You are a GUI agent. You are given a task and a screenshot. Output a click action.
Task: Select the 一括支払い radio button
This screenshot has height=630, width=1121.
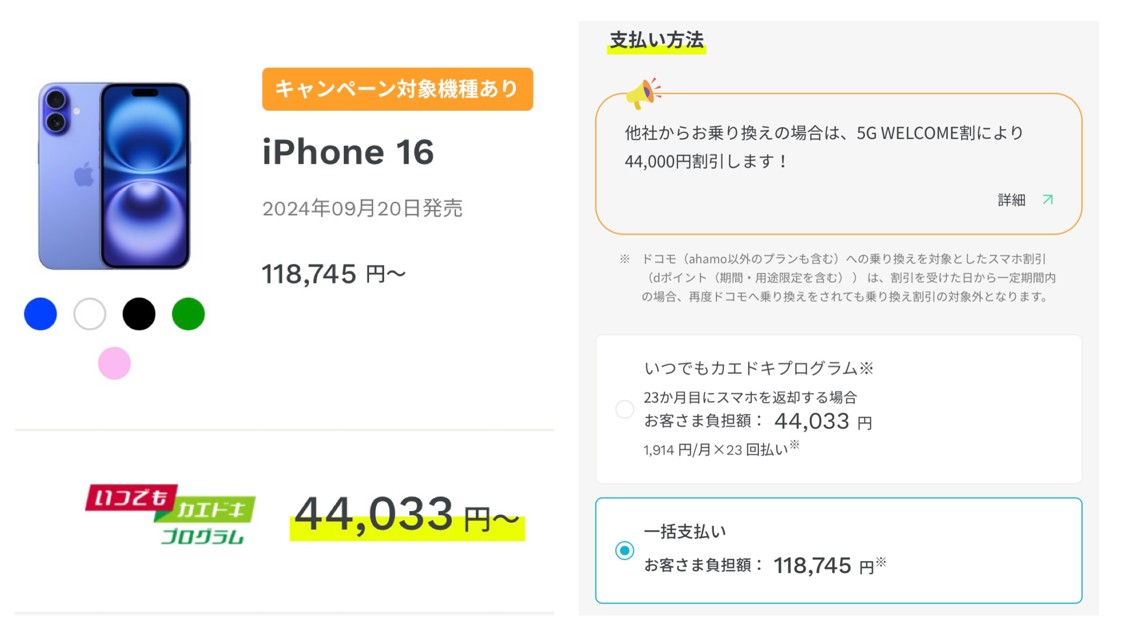point(625,550)
